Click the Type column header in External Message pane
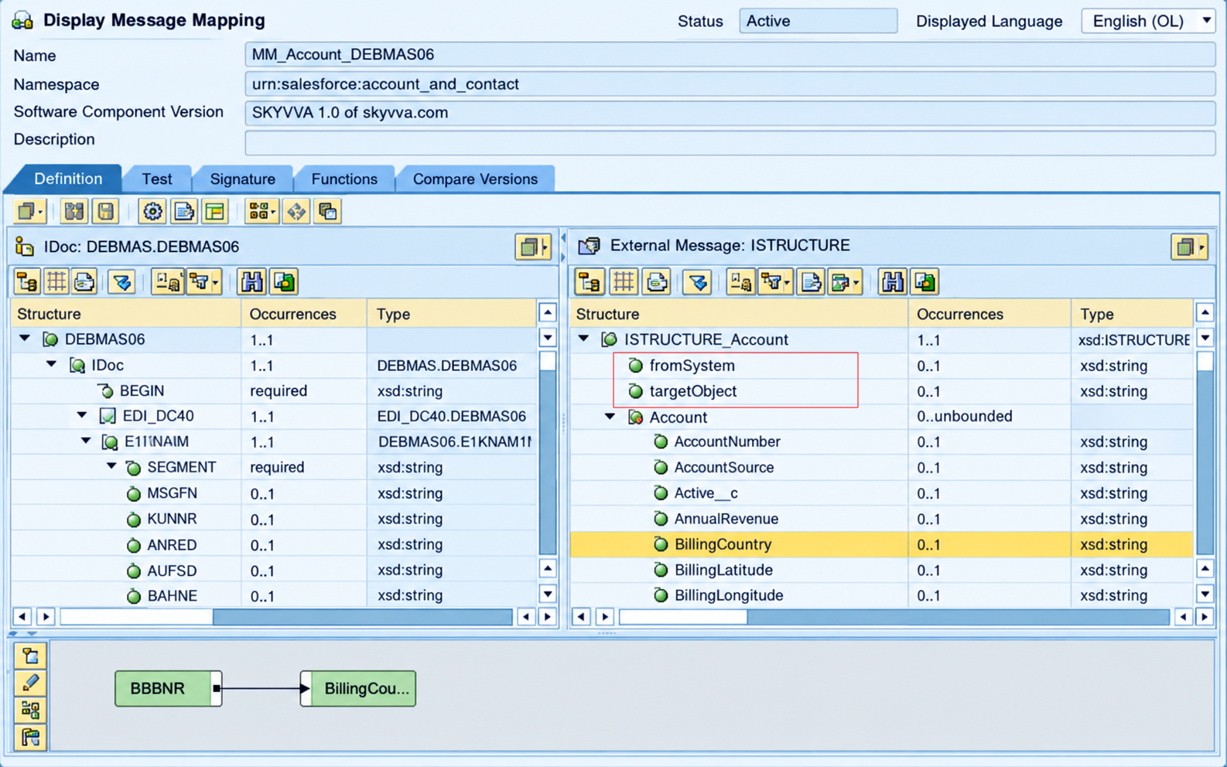Image resolution: width=1227 pixels, height=767 pixels. pyautogui.click(x=1132, y=314)
